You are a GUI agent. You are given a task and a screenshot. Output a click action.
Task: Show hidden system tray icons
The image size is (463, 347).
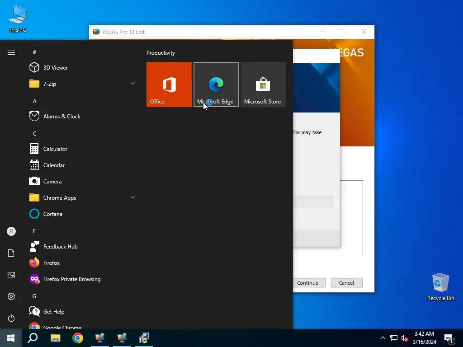click(383, 338)
